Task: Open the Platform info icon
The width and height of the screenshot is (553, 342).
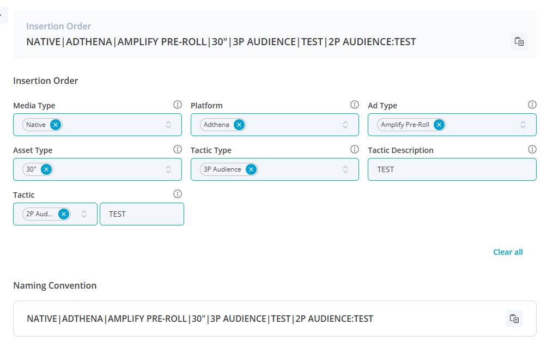Action: (x=355, y=105)
